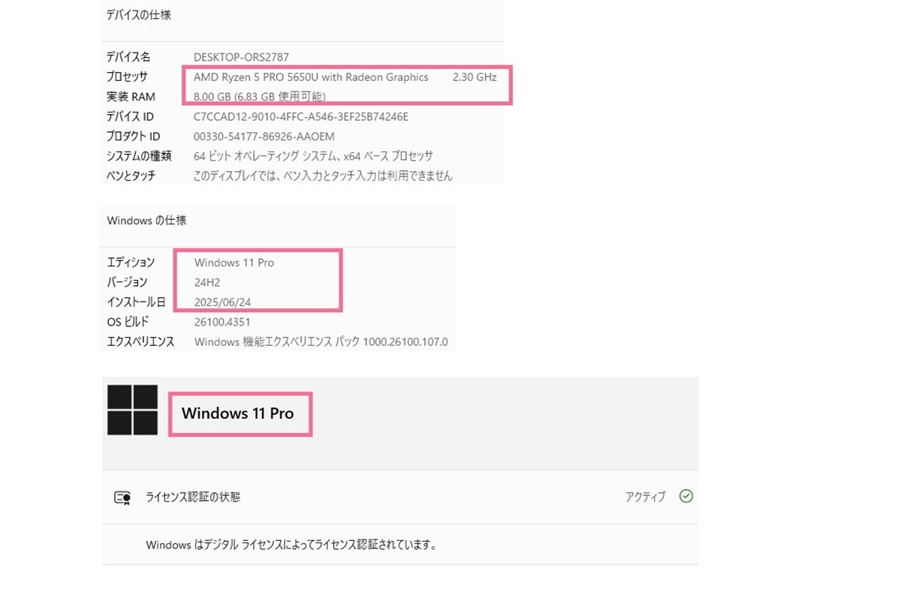Click the Windows logo icon

(x=132, y=410)
